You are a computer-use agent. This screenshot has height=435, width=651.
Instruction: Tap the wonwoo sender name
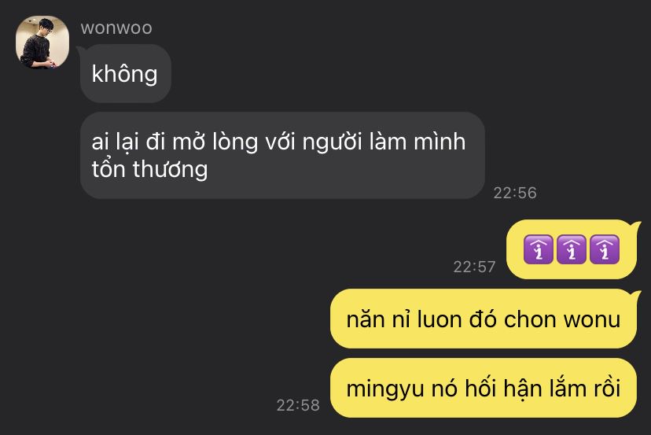(116, 28)
